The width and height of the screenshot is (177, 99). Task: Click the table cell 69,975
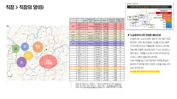tap(105, 26)
